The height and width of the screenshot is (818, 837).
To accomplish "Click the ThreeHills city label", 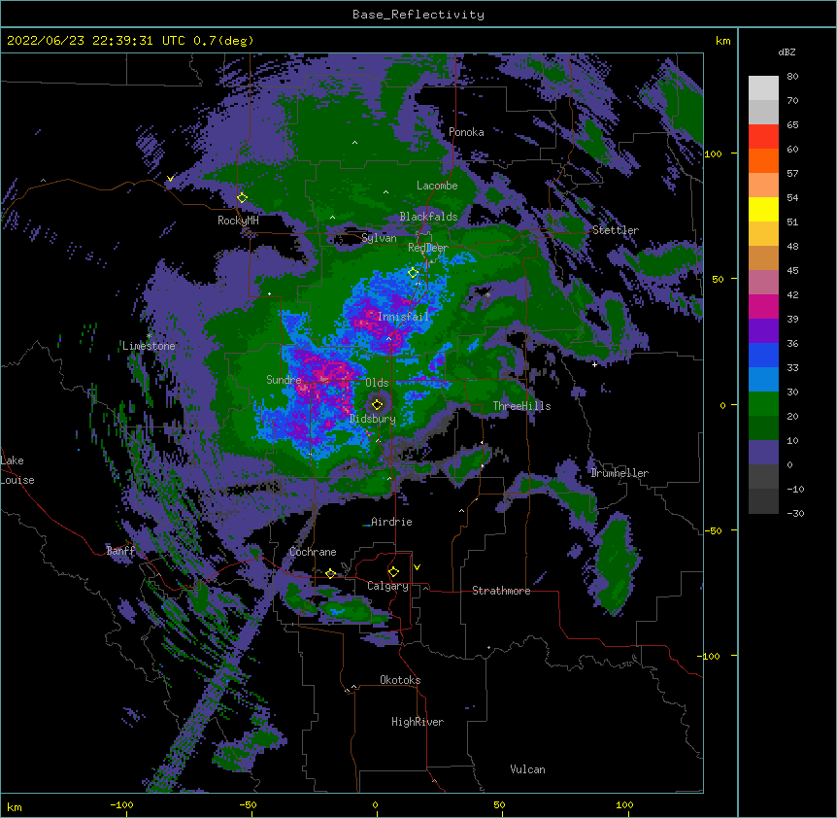I will 521,406.
